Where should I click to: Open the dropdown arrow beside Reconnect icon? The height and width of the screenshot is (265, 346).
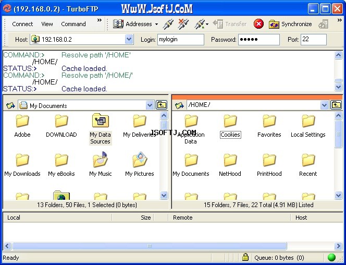[207, 25]
